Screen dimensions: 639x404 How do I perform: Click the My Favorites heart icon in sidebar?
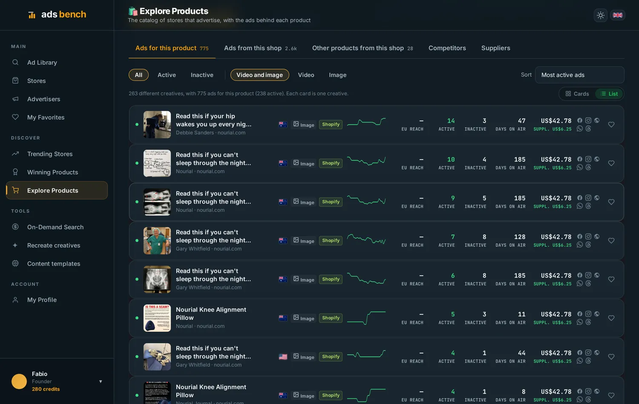(x=15, y=117)
